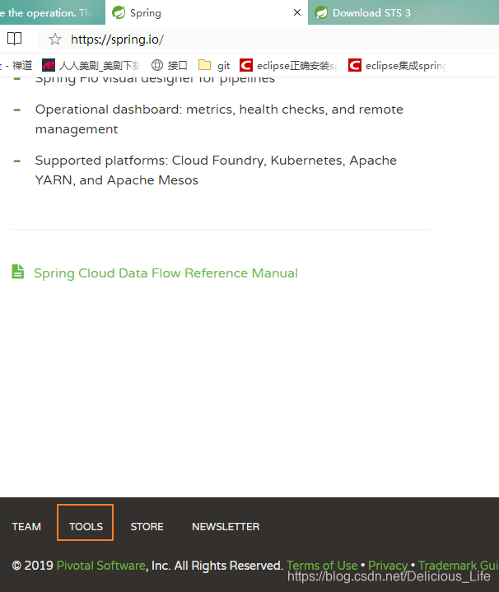499x592 pixels.
Task: Open Spring Cloud Data Flow Reference Manual link
Action: point(166,273)
